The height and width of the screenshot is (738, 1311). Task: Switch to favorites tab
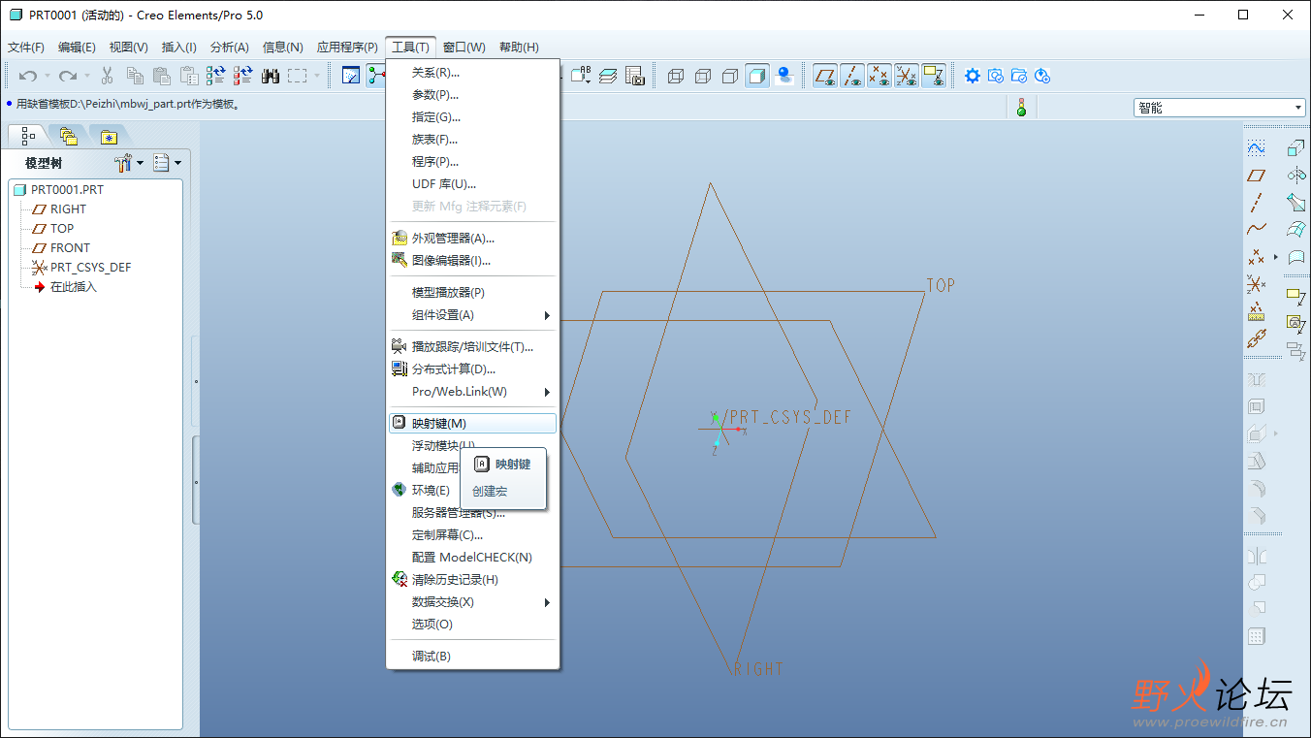click(109, 137)
